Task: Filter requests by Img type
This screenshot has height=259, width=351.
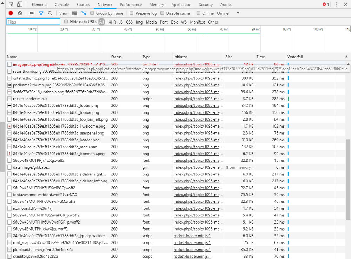Action: [139, 22]
